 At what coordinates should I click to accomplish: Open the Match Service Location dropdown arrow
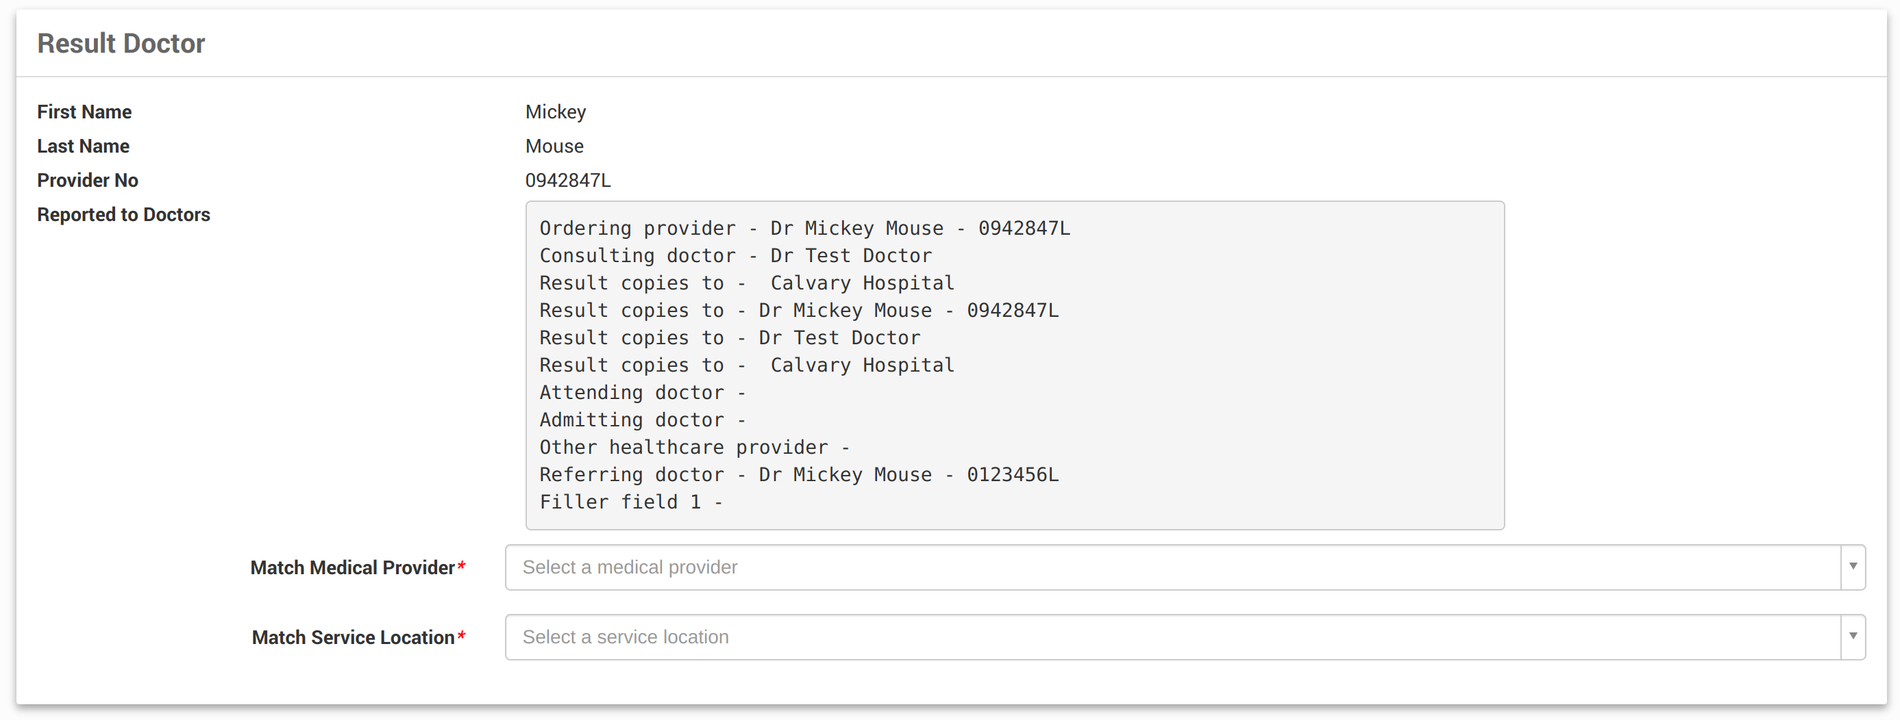coord(1852,636)
